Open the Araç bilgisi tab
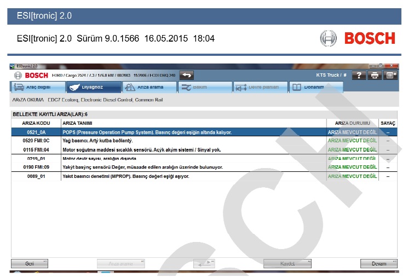 click(x=38, y=87)
